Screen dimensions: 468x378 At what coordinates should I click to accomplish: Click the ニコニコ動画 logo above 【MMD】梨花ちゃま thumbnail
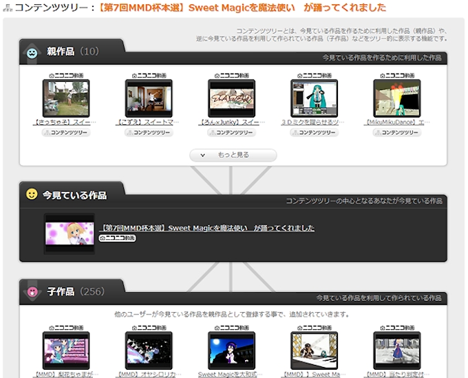(66, 328)
